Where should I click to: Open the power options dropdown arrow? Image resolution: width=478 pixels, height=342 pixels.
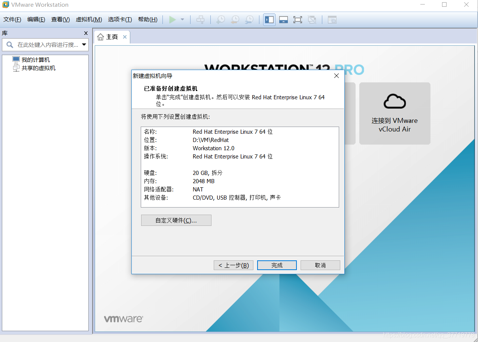182,19
